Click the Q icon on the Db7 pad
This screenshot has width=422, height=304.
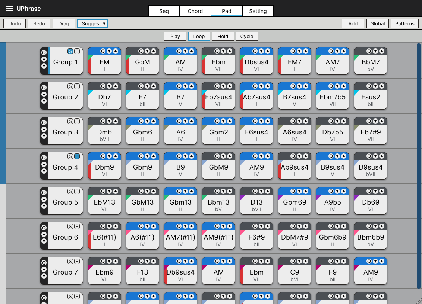pyautogui.click(x=103, y=86)
